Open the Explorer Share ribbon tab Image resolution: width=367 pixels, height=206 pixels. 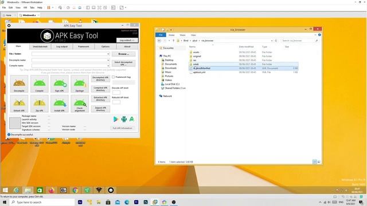point(182,35)
